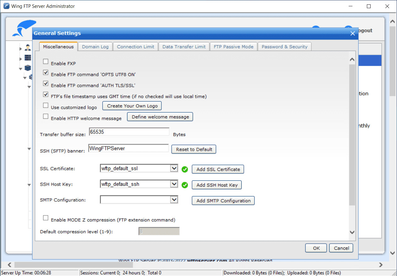
Task: Click dialog scrollbar down arrow
Action: [352, 232]
